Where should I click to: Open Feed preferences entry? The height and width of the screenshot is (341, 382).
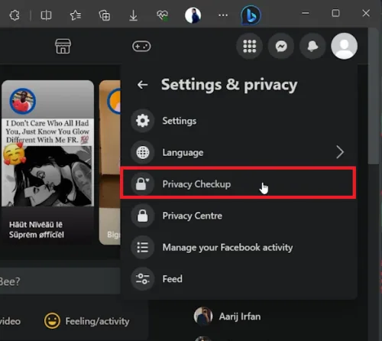[x=239, y=279]
